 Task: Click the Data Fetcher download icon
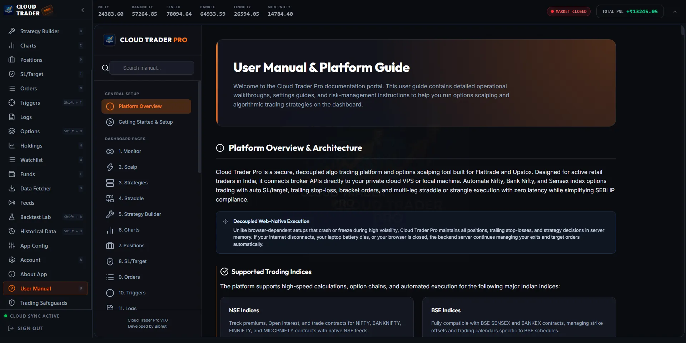pos(12,188)
